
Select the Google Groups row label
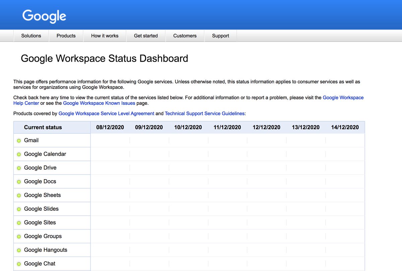tap(43, 236)
